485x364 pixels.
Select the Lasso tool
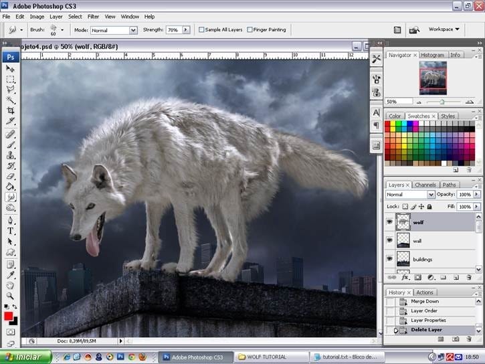(x=11, y=90)
